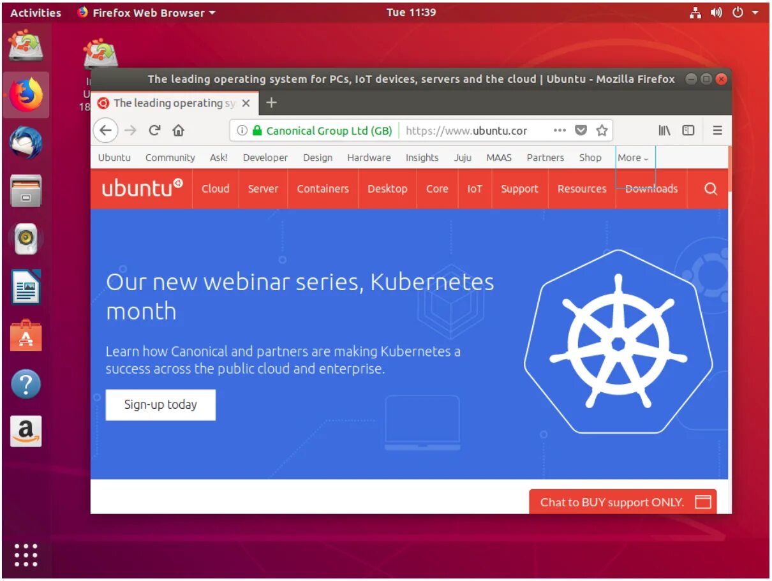This screenshot has height=581, width=772.
Task: Follow the Ubuntu link in top nav
Action: [x=114, y=158]
